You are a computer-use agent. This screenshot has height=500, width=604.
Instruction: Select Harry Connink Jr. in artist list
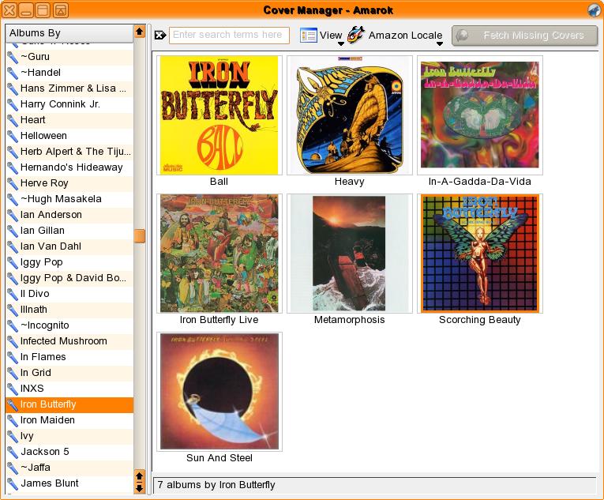[69, 104]
